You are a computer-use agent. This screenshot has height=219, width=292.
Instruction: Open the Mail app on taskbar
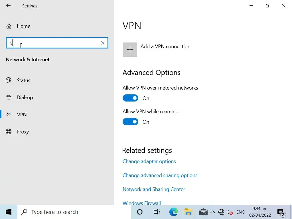(203, 212)
